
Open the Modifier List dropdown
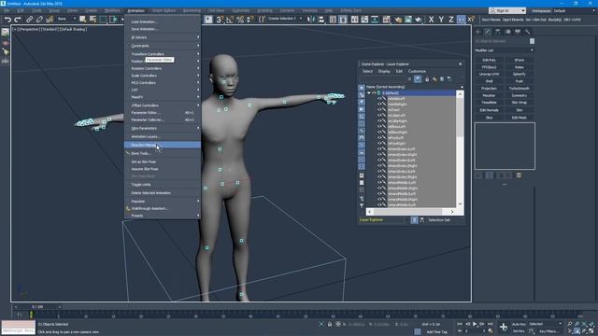[504, 50]
